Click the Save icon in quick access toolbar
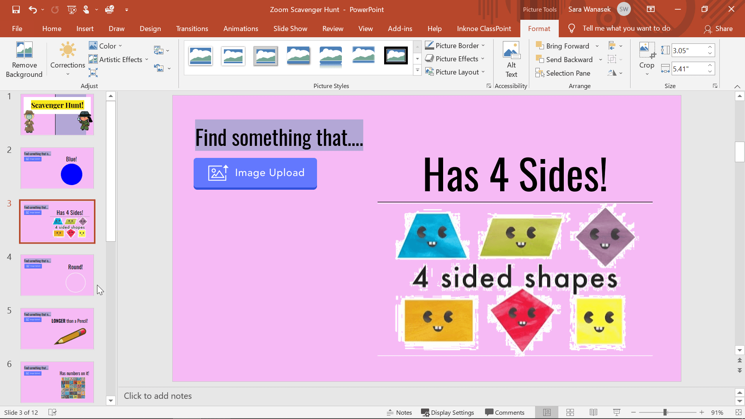Viewport: 745px width, 419px height. tap(16, 9)
